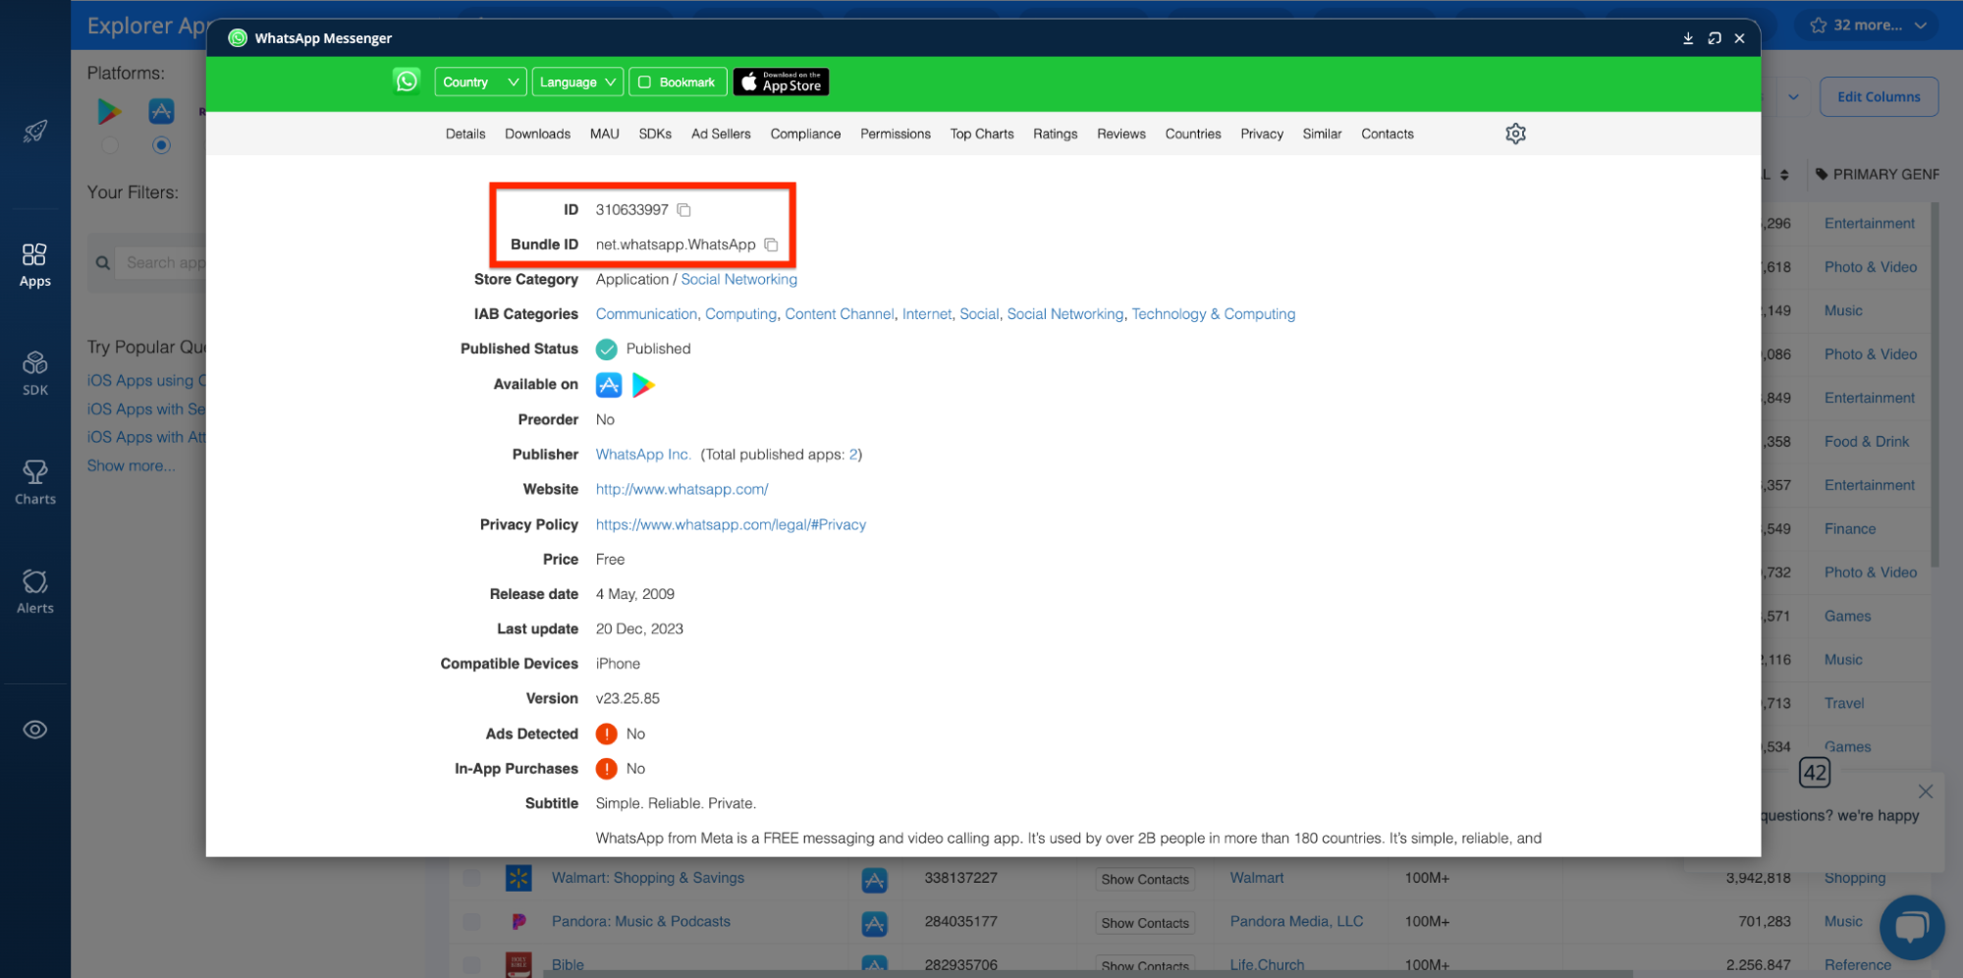Click the eye icon in the sidebar
The height and width of the screenshot is (978, 1963).
tap(35, 730)
